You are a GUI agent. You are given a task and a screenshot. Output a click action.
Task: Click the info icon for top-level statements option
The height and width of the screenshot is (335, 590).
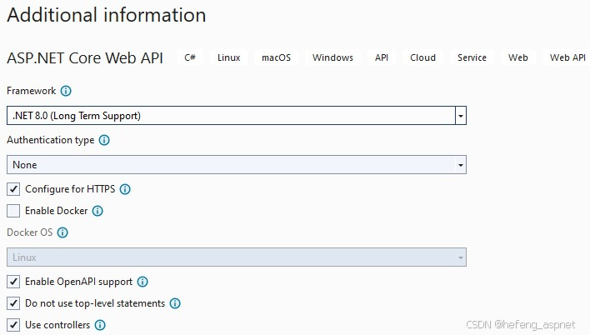point(175,303)
